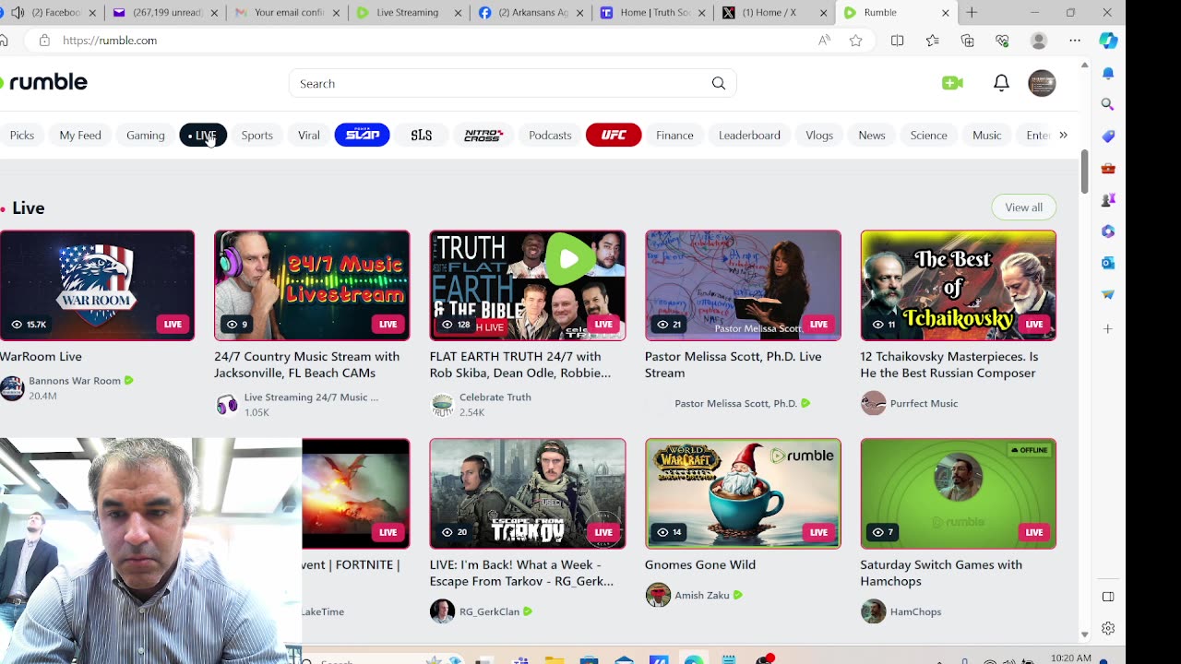
Task: Click the Edge sidebar customize plus icon
Action: (x=1108, y=328)
